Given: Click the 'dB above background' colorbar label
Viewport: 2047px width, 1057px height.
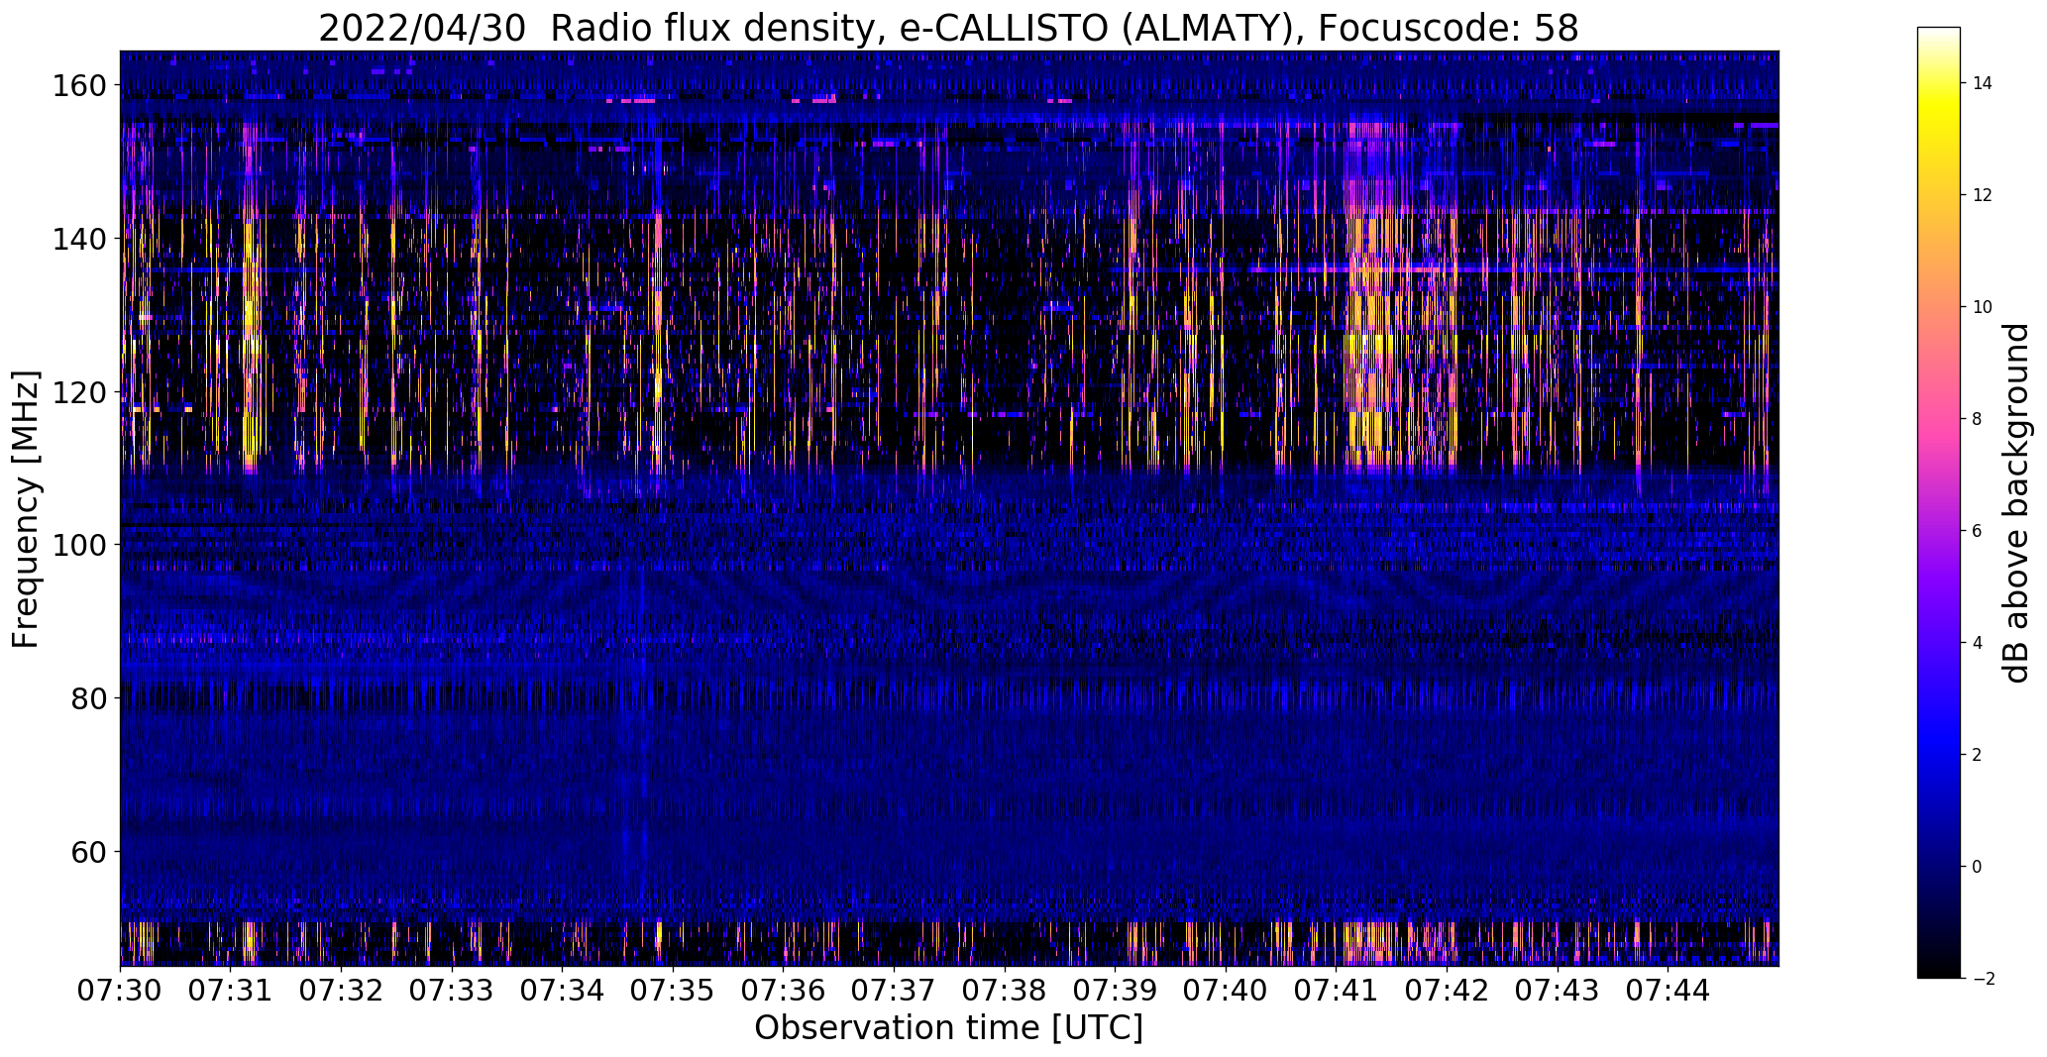Looking at the screenshot, I should (2015, 502).
